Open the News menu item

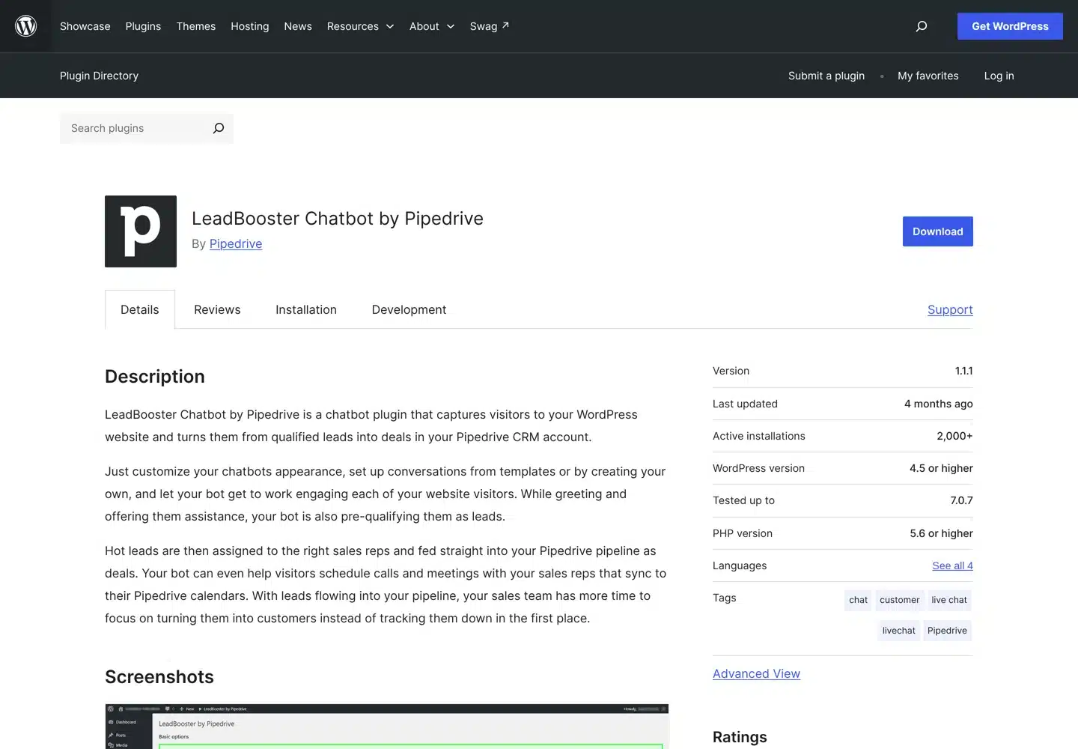pyautogui.click(x=298, y=26)
